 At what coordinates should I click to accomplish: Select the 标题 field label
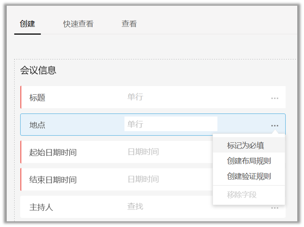tap(37, 98)
